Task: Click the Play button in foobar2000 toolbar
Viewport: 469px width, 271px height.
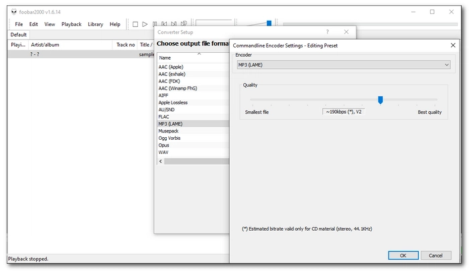Action: click(x=145, y=24)
